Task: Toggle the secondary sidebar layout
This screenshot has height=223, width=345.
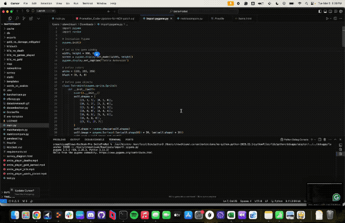Action: [x=330, y=11]
